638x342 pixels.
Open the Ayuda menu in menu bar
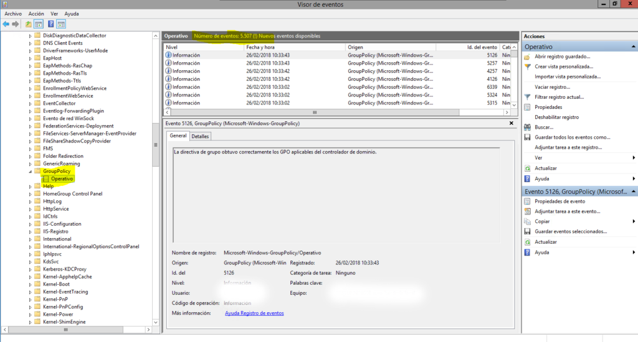click(72, 14)
